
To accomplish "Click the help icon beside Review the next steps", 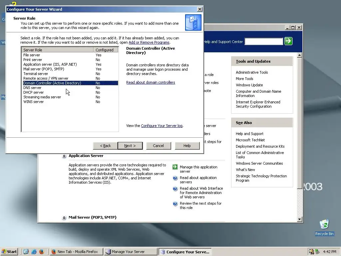I will tap(175, 204).
